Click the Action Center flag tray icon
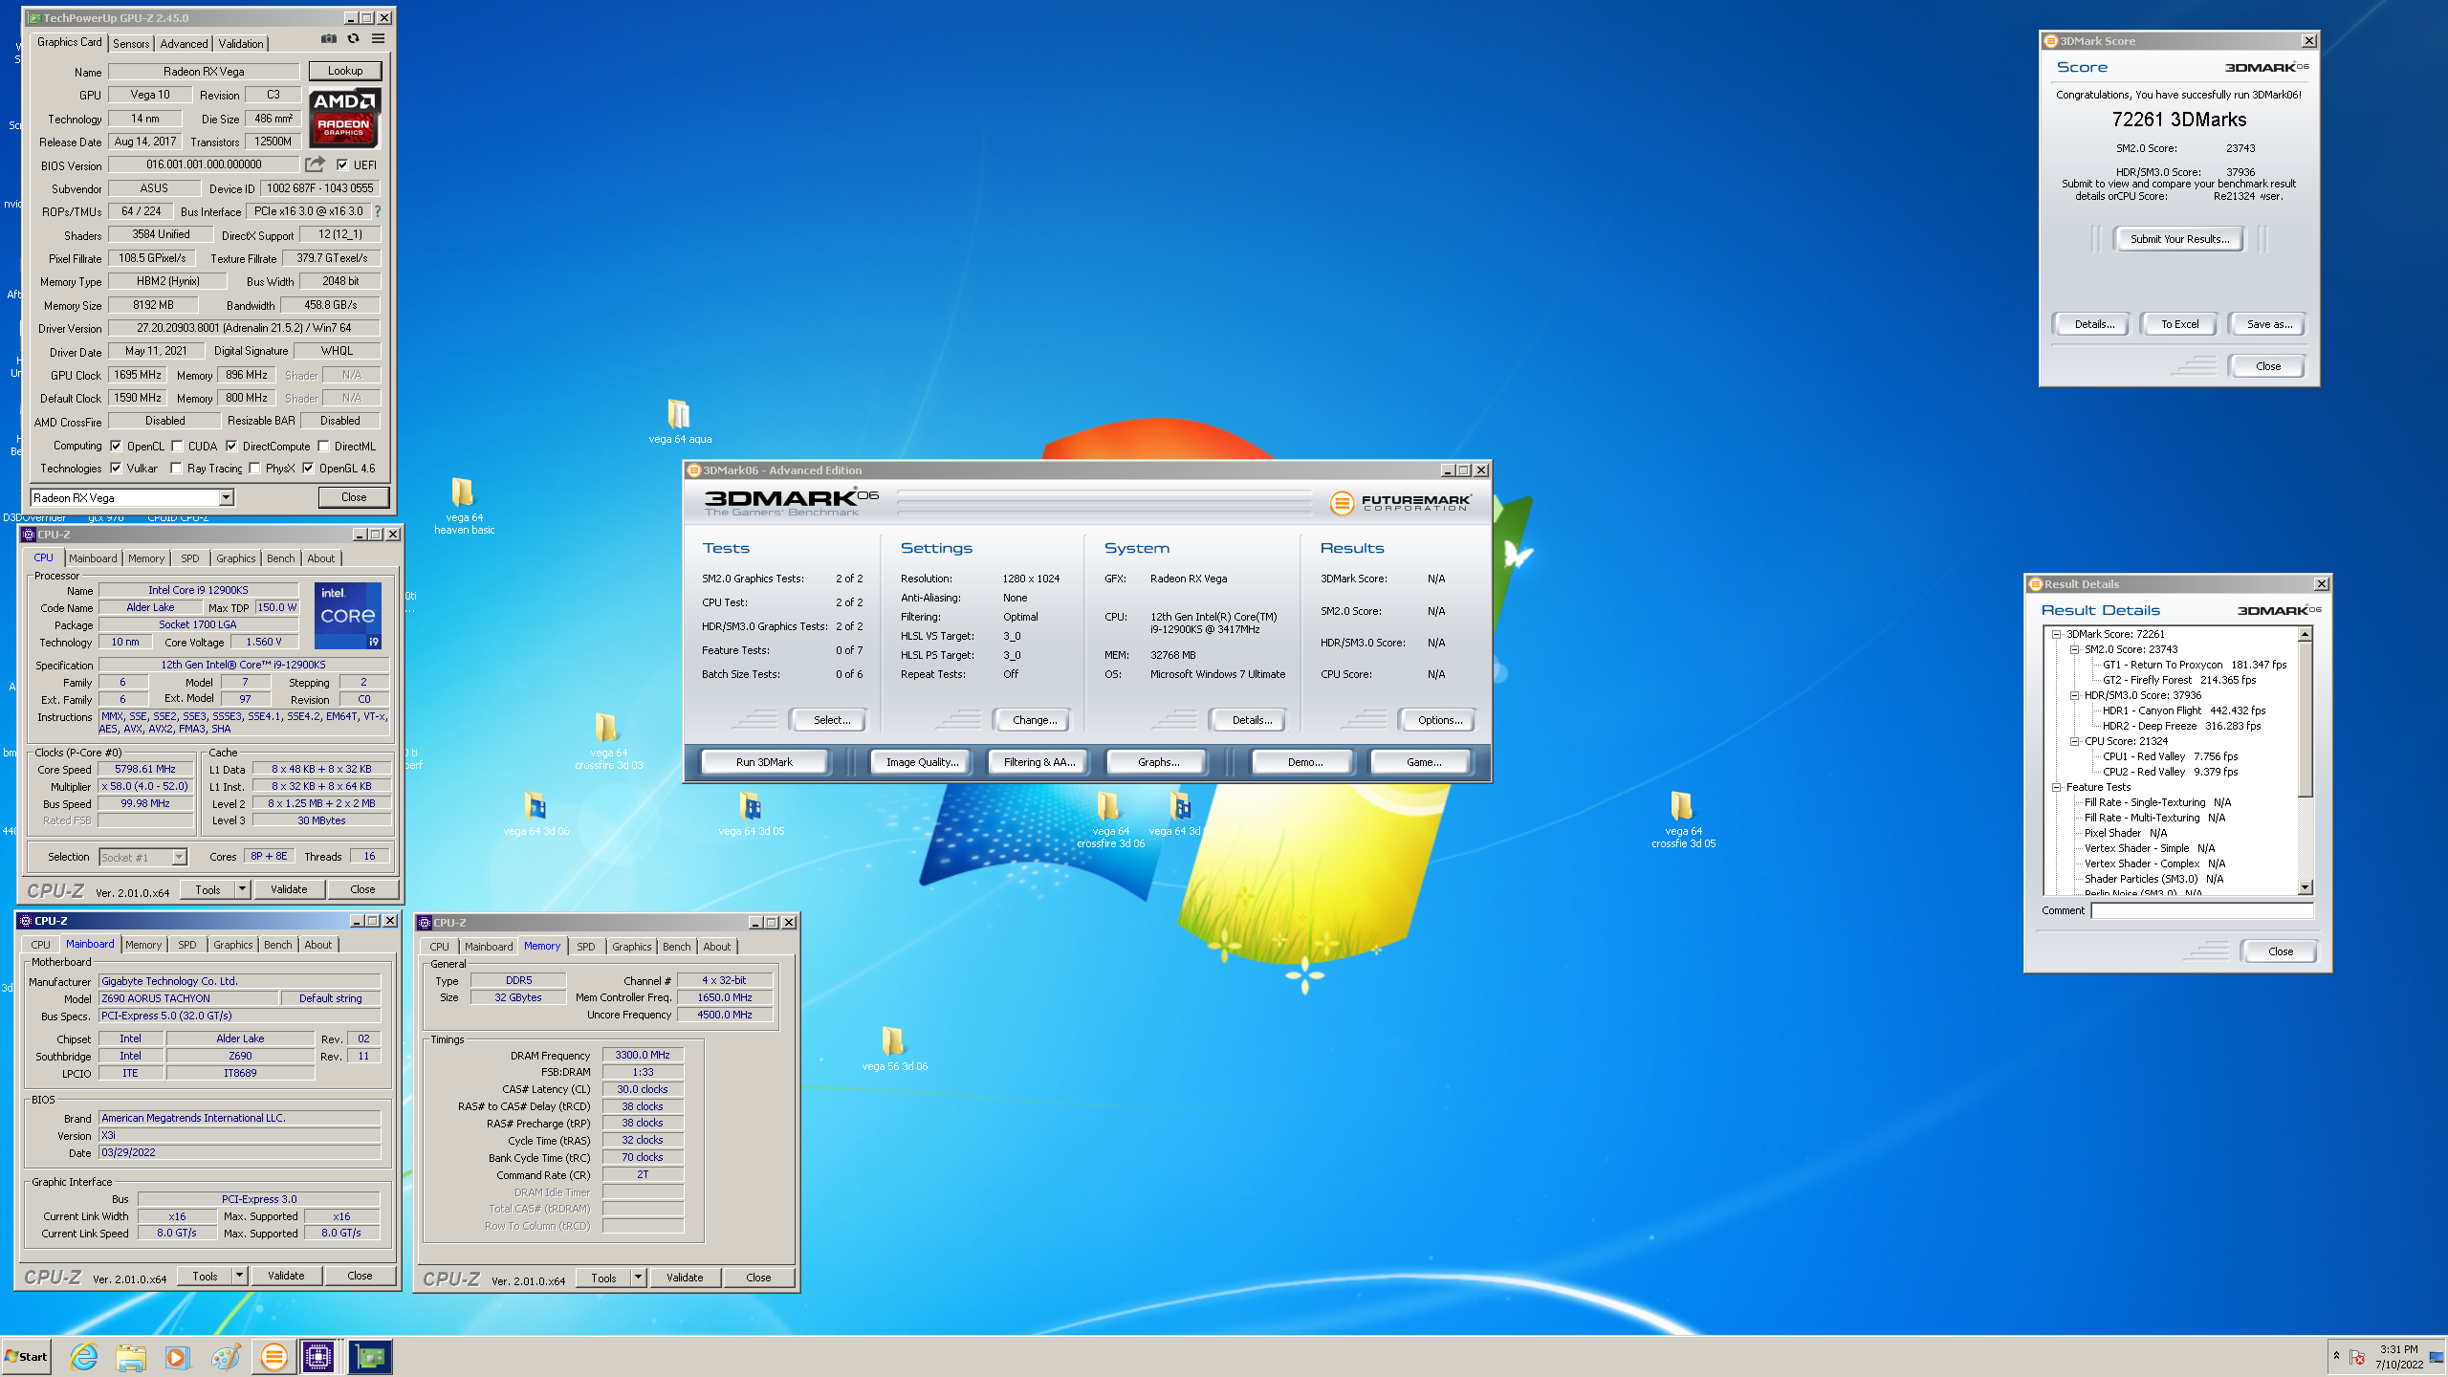Screen dimensions: 2448x1377 pyautogui.click(x=2357, y=1357)
